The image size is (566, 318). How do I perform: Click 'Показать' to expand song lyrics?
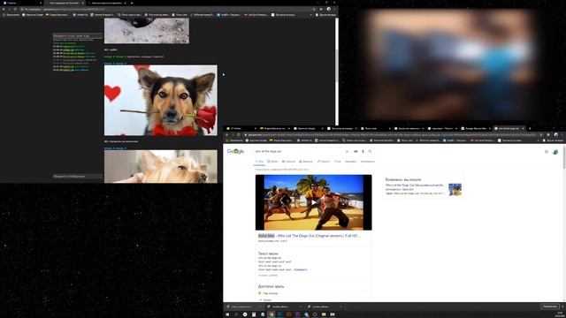301,269
